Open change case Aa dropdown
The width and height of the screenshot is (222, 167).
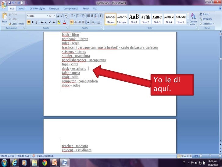54,22
